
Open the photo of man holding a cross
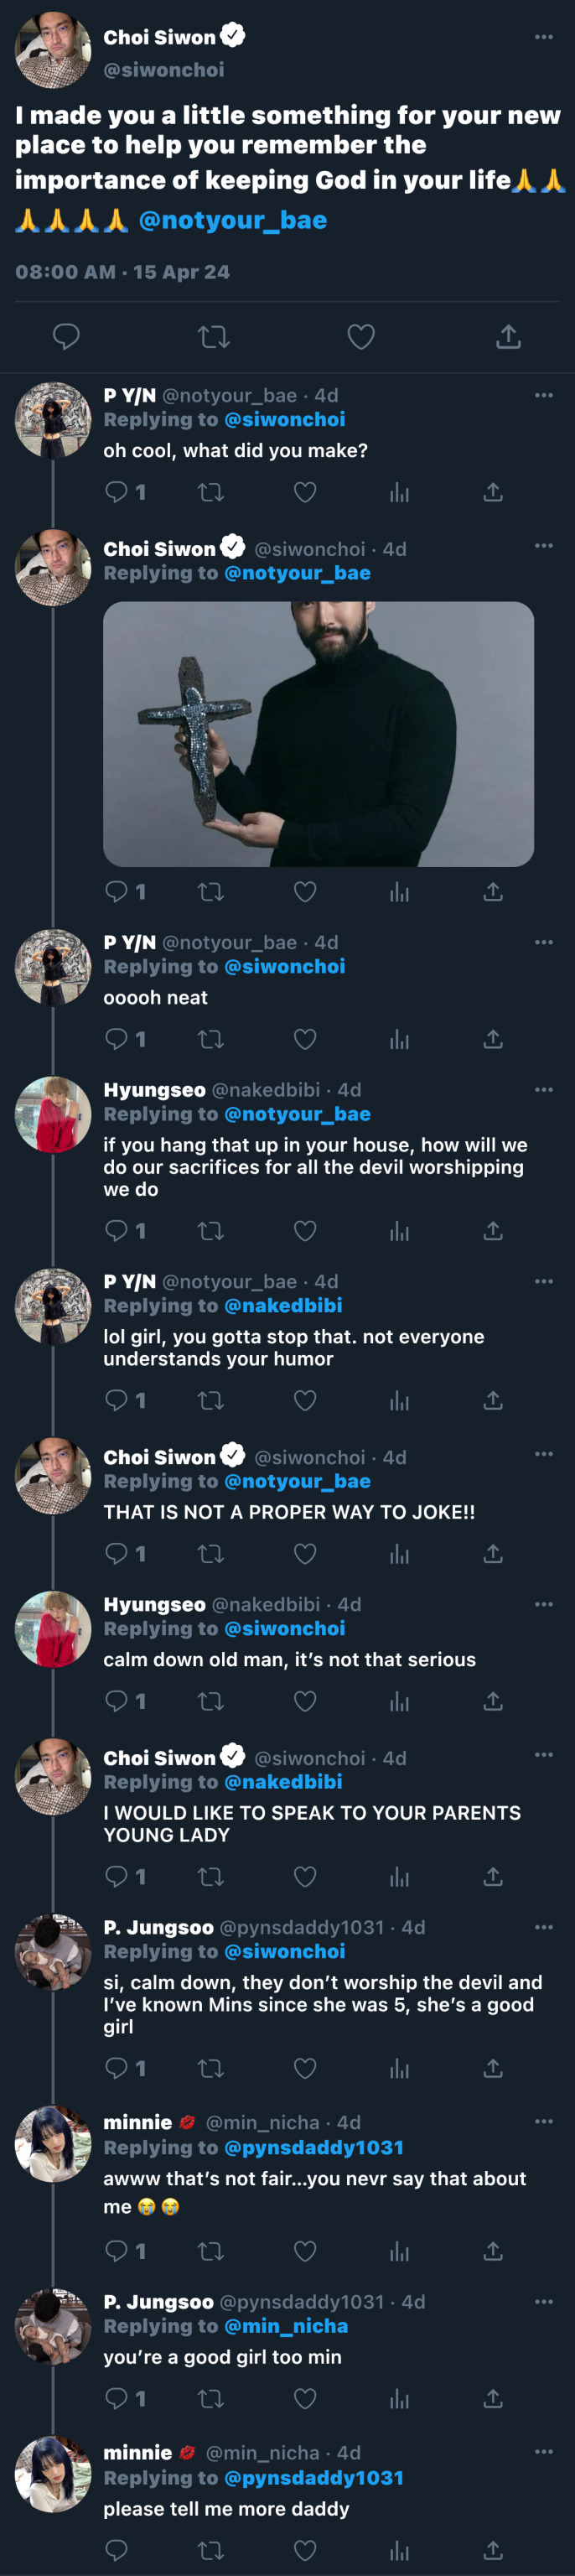pyautogui.click(x=318, y=734)
